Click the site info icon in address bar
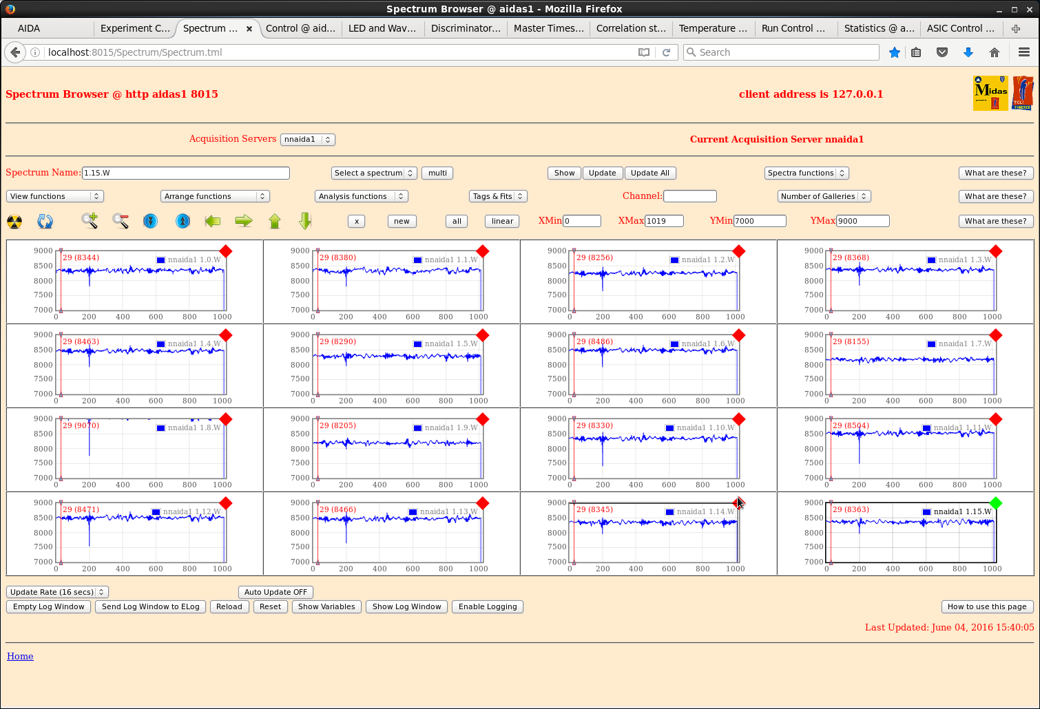The image size is (1040, 709). [35, 52]
